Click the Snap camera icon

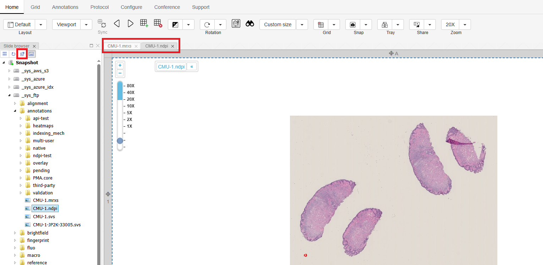[x=353, y=24]
